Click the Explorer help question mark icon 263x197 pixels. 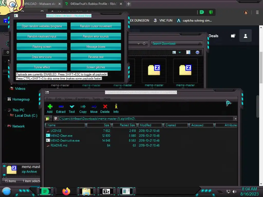coord(198,52)
